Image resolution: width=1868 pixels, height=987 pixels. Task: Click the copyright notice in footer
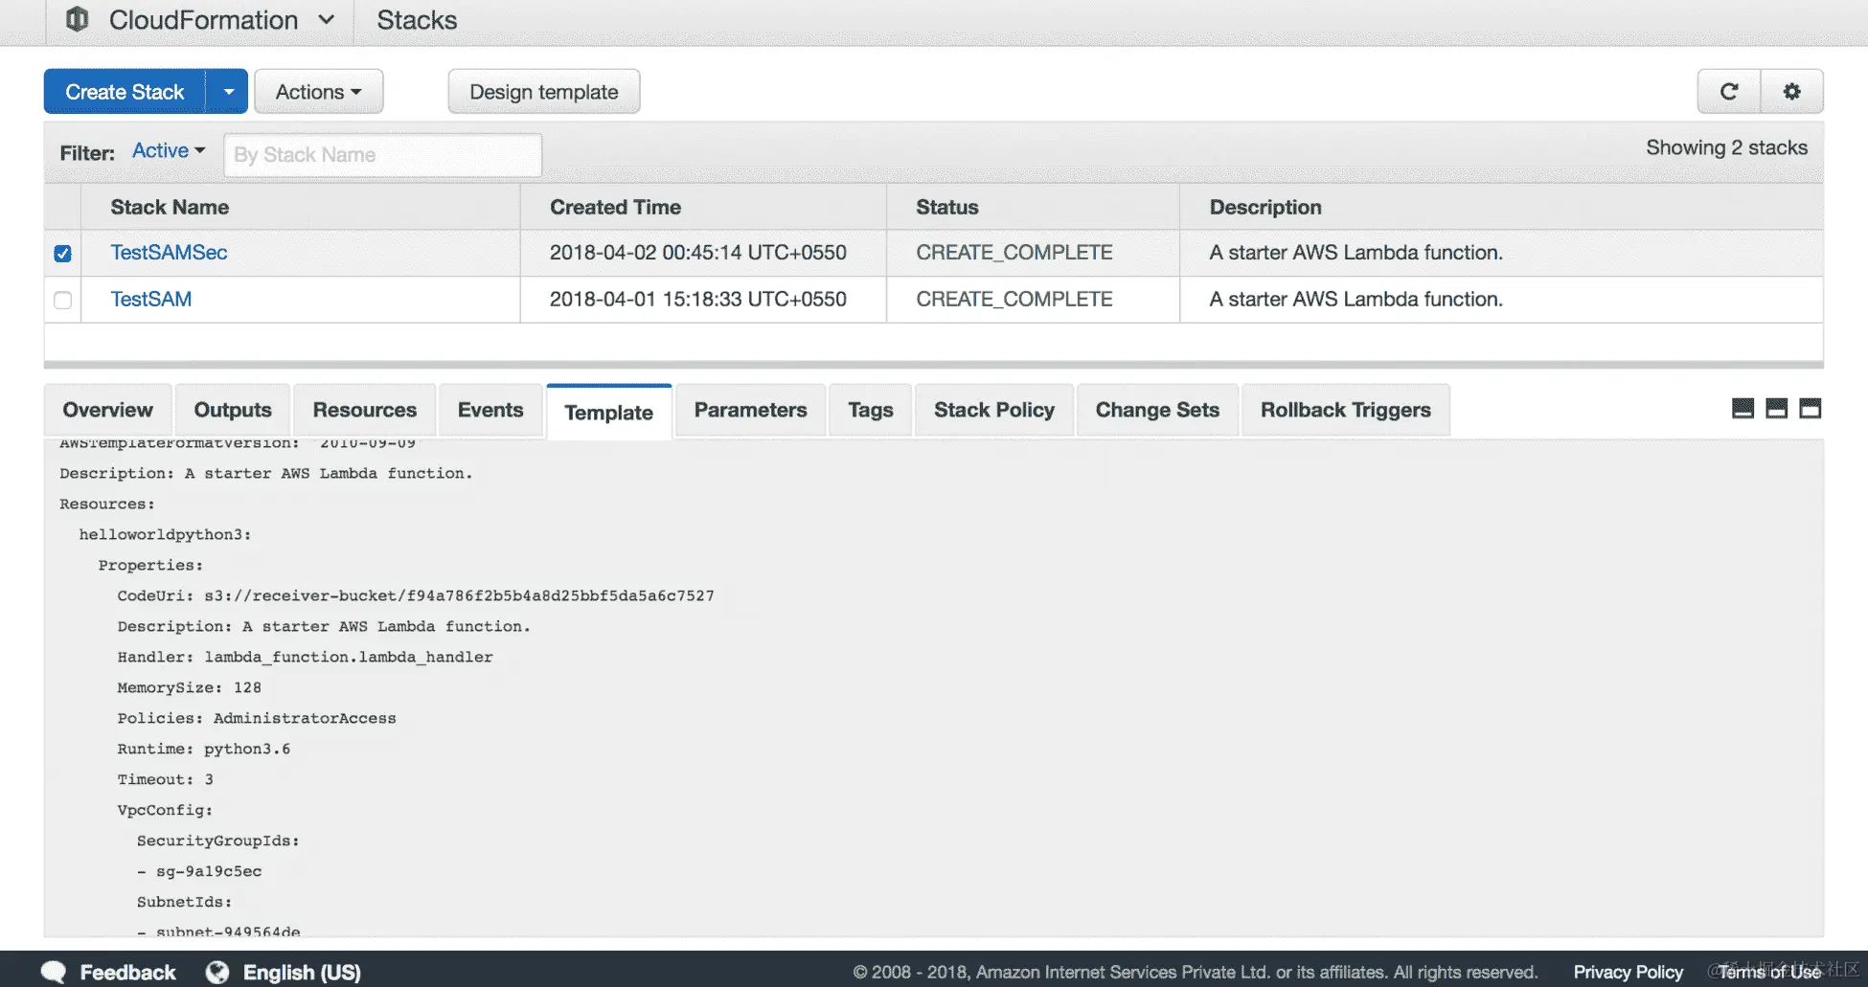point(1196,973)
